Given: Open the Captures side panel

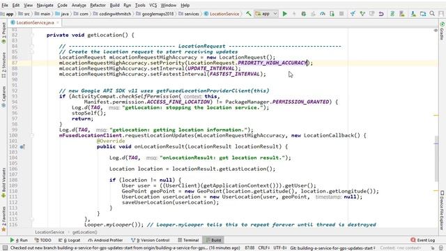Looking at the screenshot, I should coord(3,97).
